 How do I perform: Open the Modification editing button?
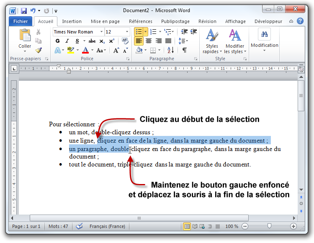pyautogui.click(x=265, y=41)
